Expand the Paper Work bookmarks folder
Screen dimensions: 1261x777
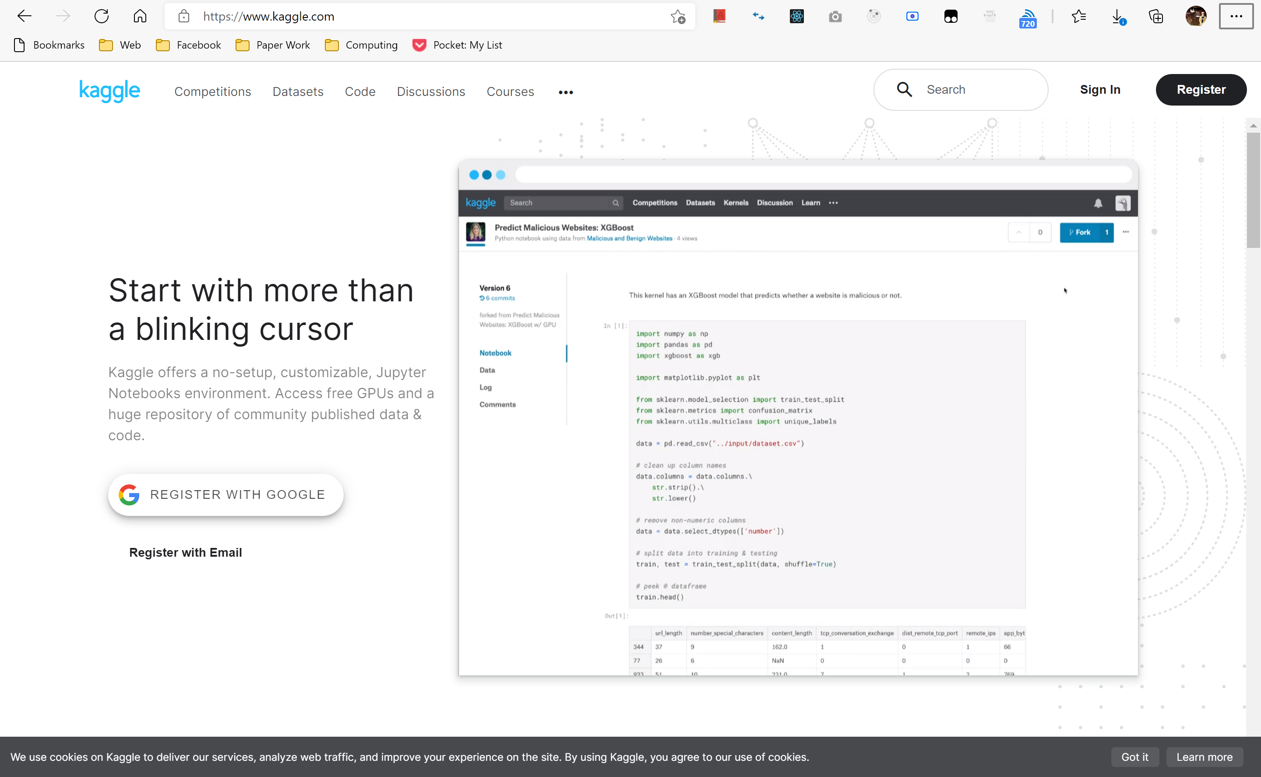coord(273,45)
